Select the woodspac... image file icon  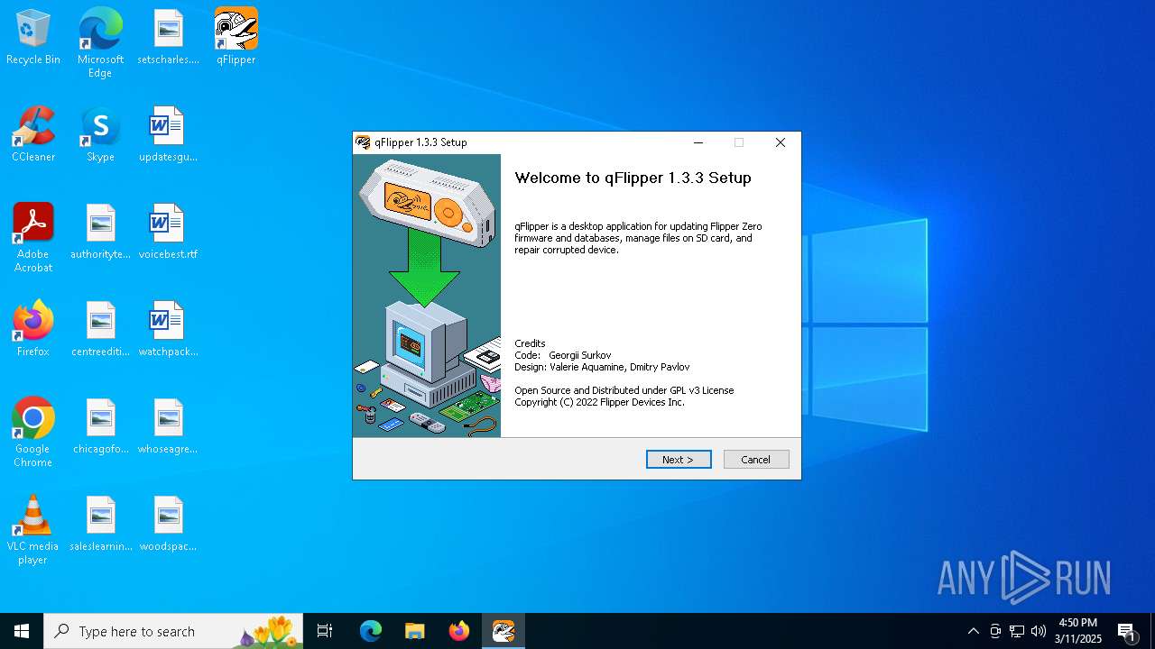(168, 524)
